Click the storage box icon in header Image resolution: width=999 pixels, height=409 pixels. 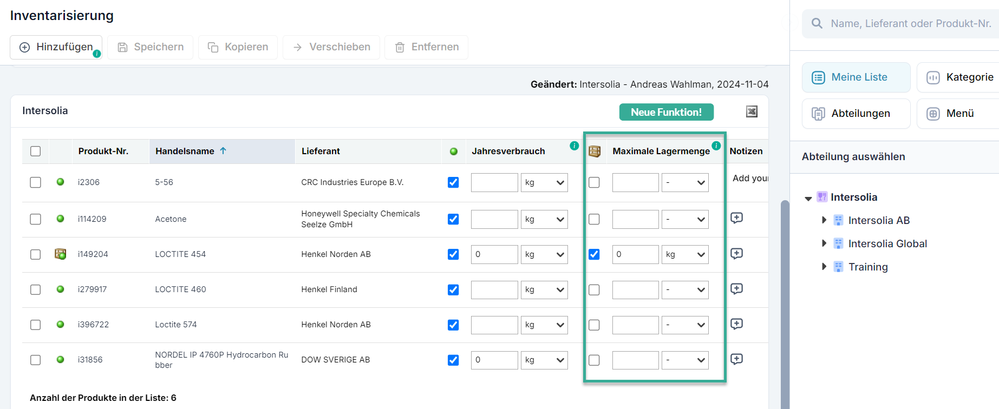point(595,151)
